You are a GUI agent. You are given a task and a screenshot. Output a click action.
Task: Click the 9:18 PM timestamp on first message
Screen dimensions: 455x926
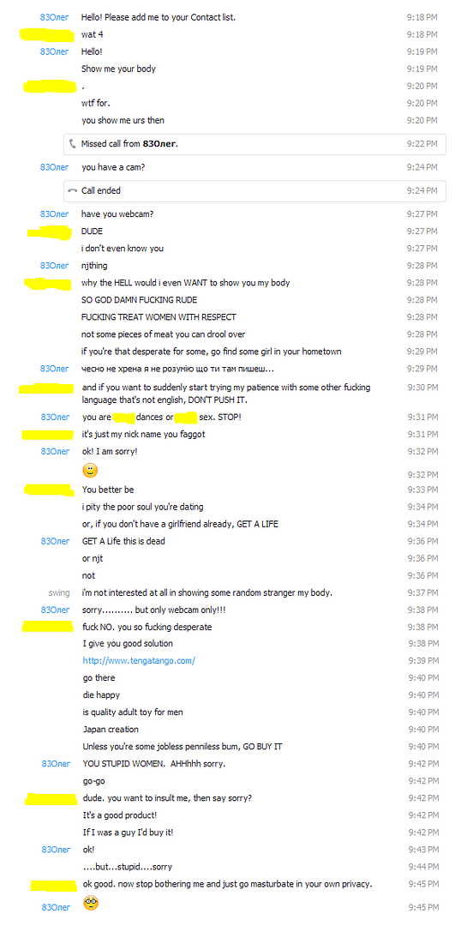tap(422, 17)
